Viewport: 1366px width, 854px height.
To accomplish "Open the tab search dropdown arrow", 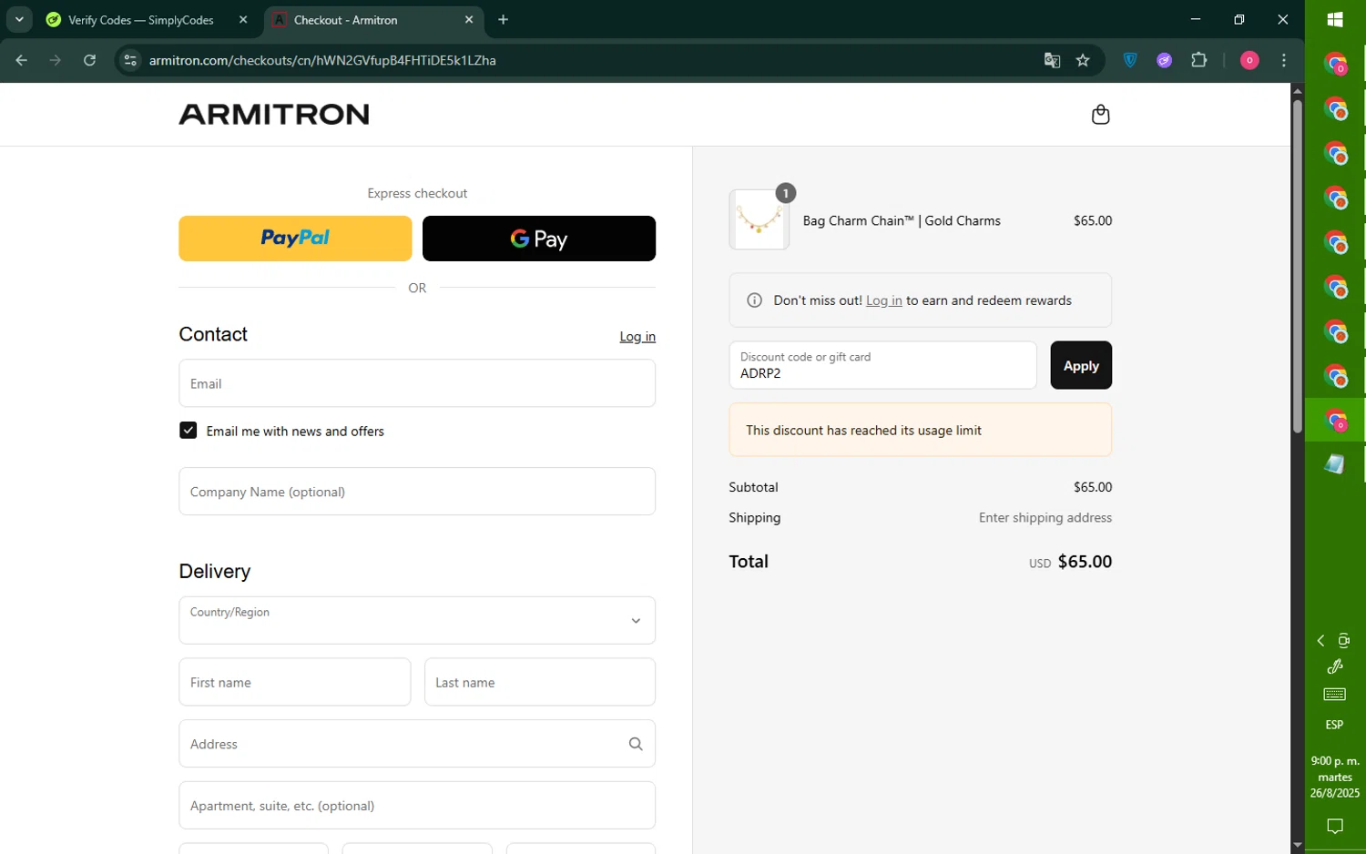I will pyautogui.click(x=19, y=20).
